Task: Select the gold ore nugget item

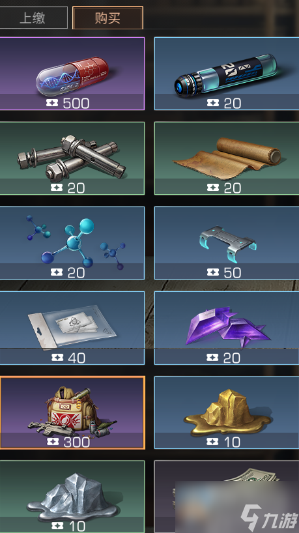Action: tap(227, 412)
